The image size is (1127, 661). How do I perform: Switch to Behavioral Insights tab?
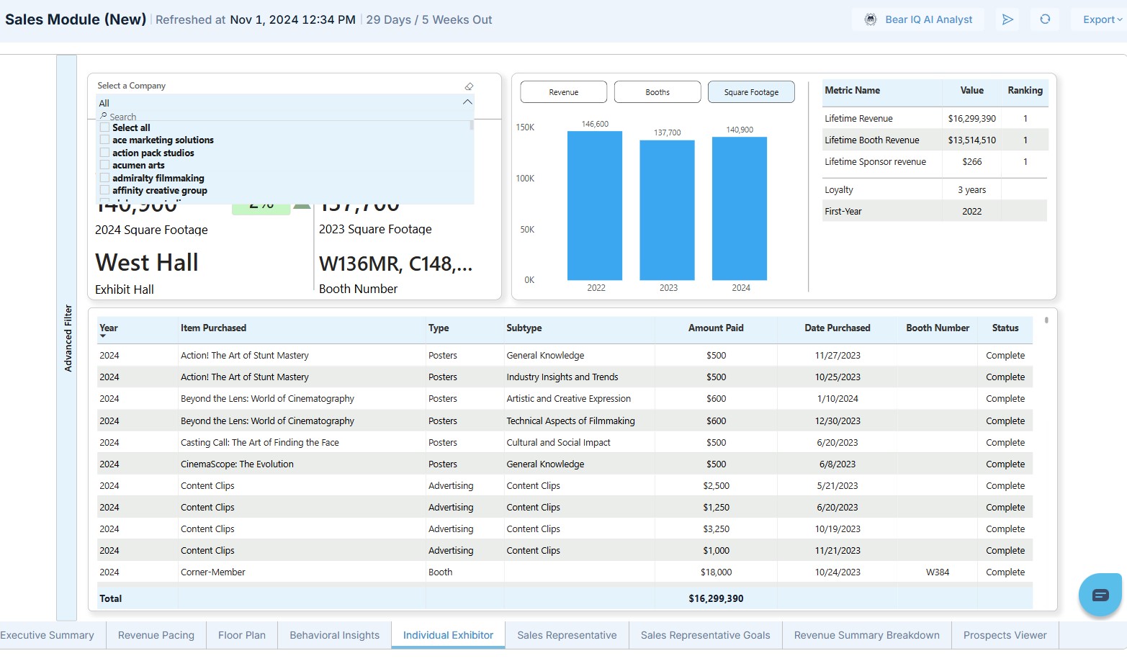[x=334, y=635]
